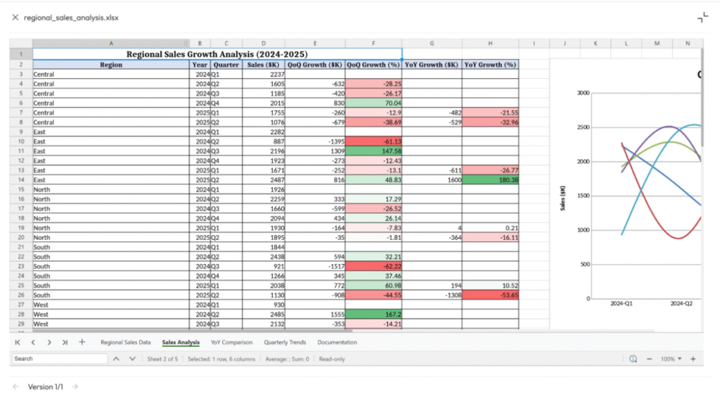Click the zoom in plus button
Screen dimensions: 720x399
tap(693, 359)
